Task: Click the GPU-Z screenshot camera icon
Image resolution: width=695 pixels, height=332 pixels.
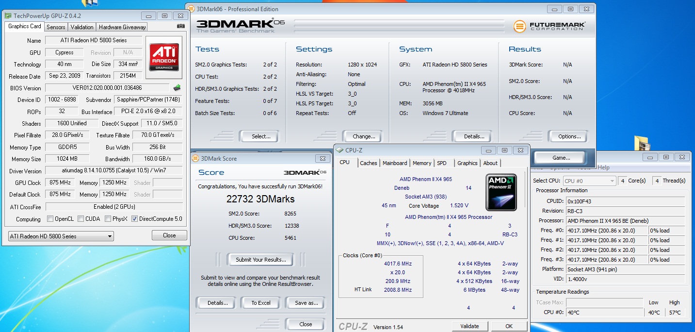Action: point(181,26)
